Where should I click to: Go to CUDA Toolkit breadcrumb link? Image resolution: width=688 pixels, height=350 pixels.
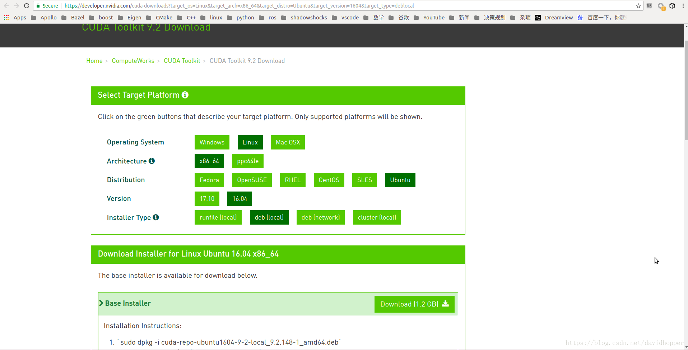tap(182, 61)
